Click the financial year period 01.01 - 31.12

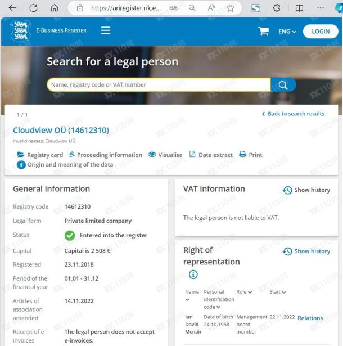coord(82,278)
